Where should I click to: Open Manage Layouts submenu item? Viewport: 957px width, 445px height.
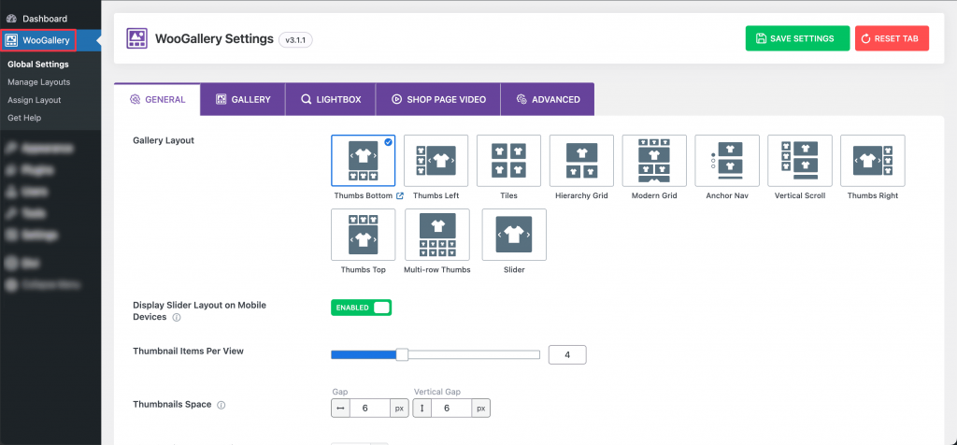pyautogui.click(x=38, y=81)
